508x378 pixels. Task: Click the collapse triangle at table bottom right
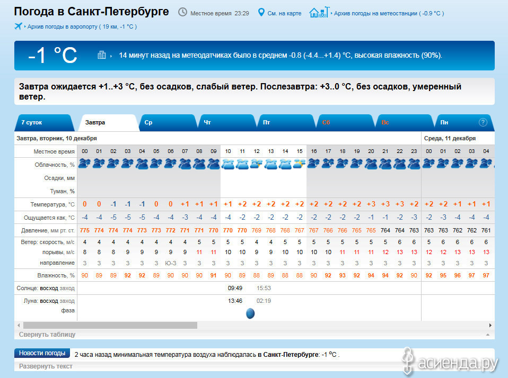(x=488, y=335)
